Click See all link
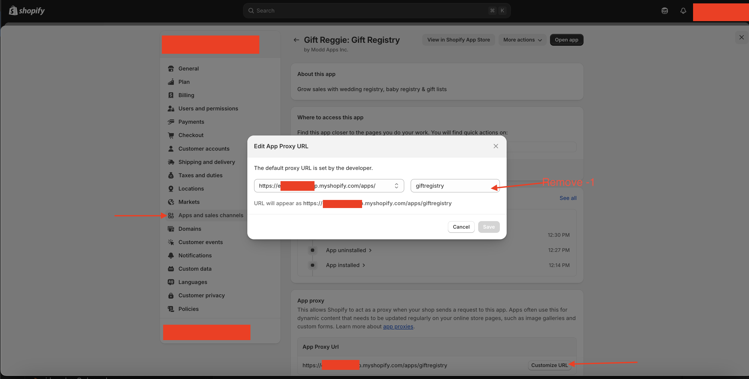This screenshot has height=379, width=749. tap(568, 198)
